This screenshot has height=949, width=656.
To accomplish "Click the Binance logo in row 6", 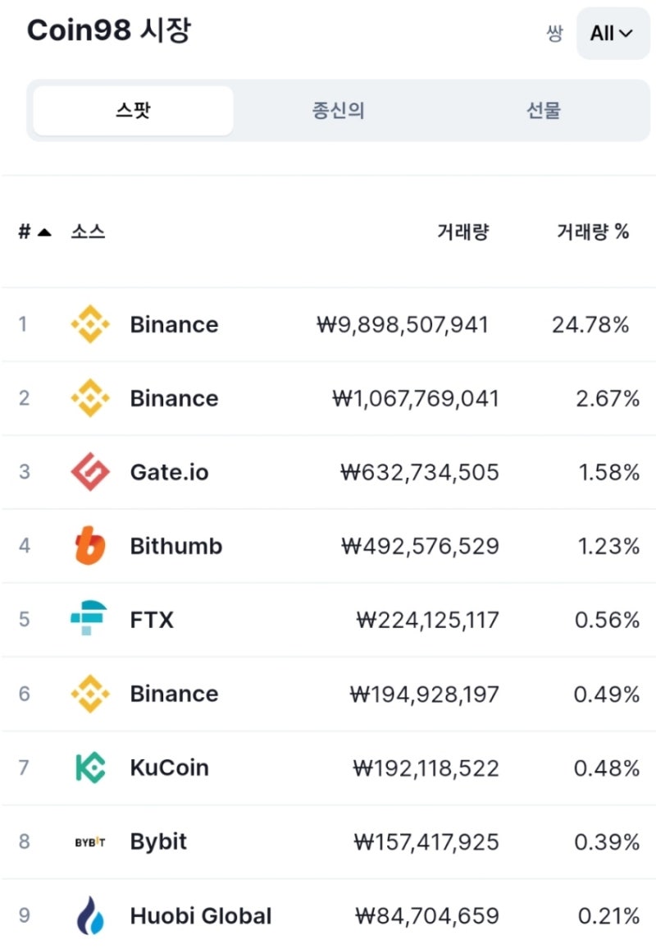I will 89,694.
